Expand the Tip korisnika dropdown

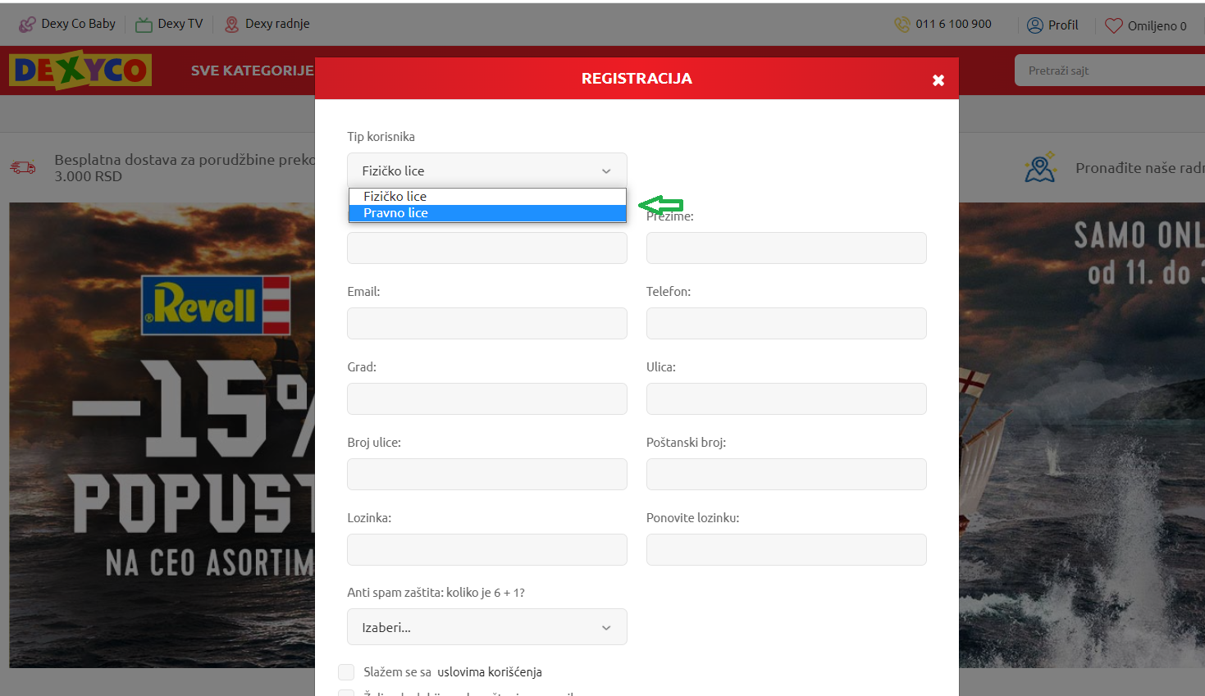[486, 171]
